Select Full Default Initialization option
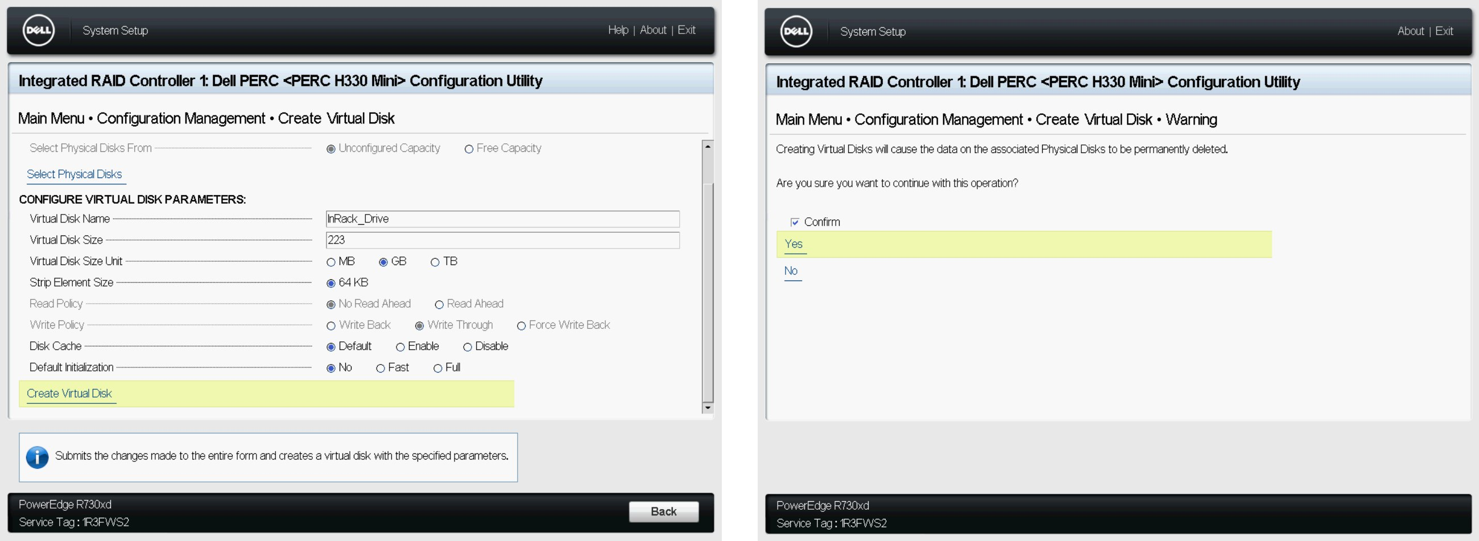 click(x=437, y=368)
